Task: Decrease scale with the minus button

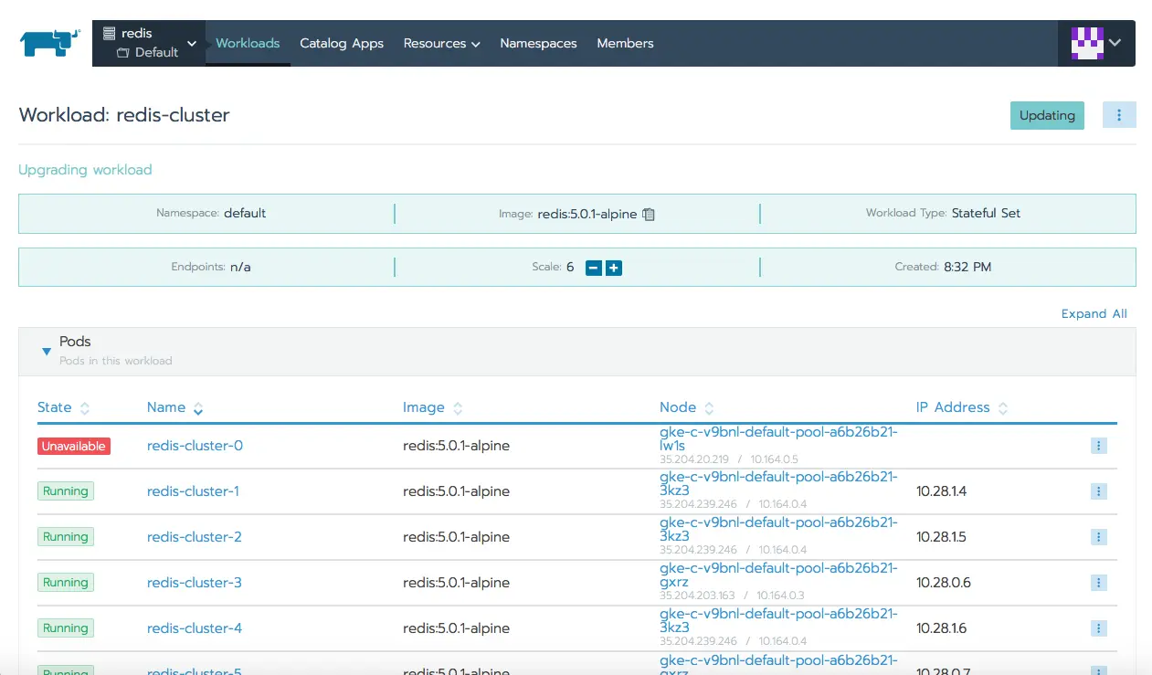Action: pos(594,268)
